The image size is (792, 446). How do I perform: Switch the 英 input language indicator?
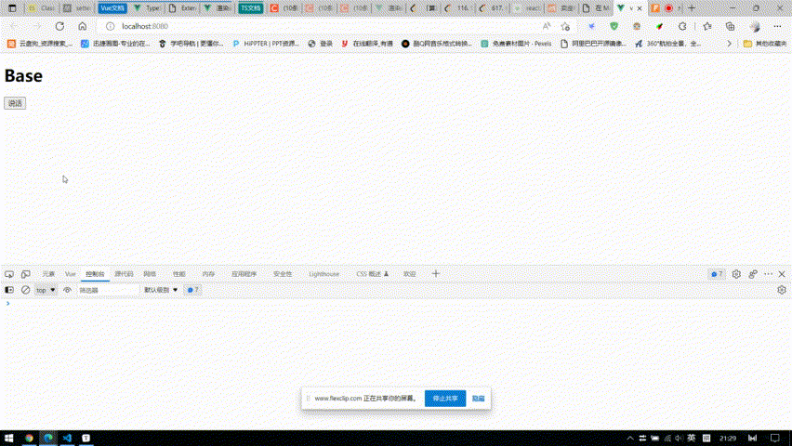(692, 438)
